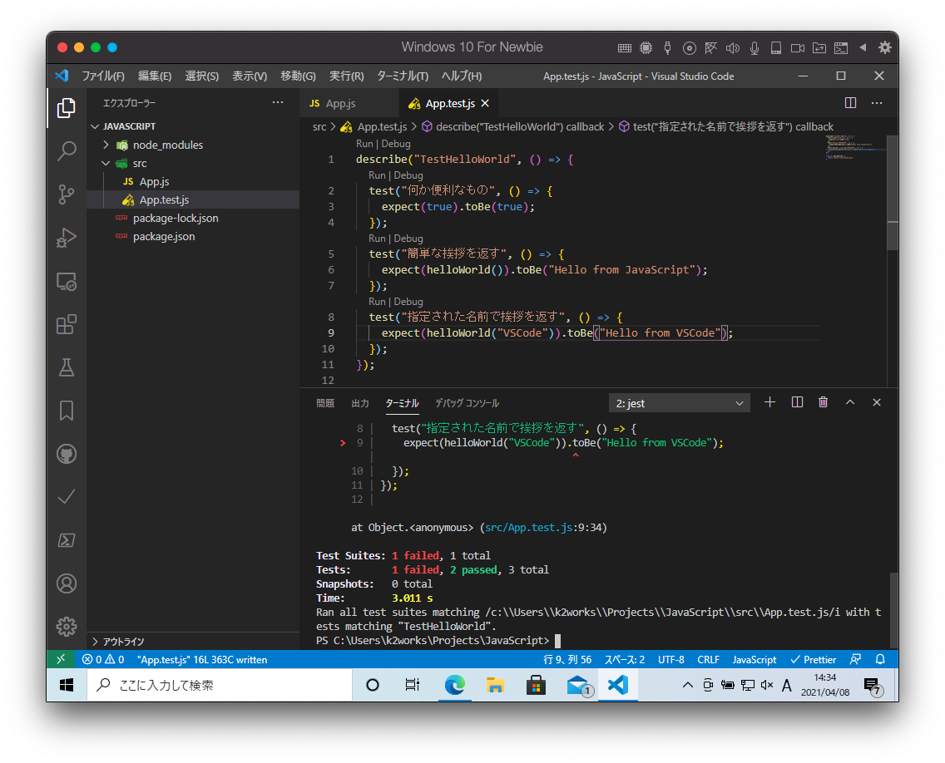The height and width of the screenshot is (763, 945).
Task: Kill terminal with the trash icon
Action: [823, 402]
